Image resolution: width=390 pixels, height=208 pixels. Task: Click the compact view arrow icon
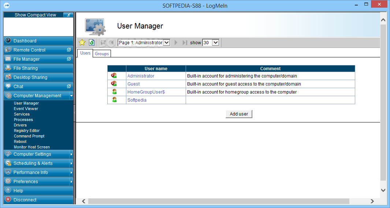click(68, 15)
